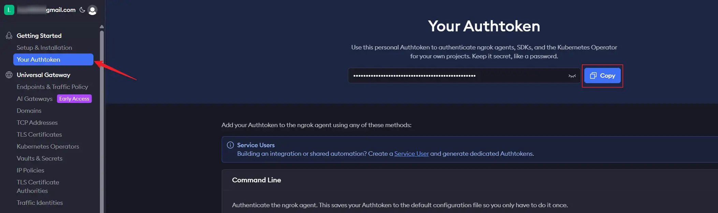Select Domains from the sidebar
Image resolution: width=718 pixels, height=213 pixels.
tap(29, 110)
